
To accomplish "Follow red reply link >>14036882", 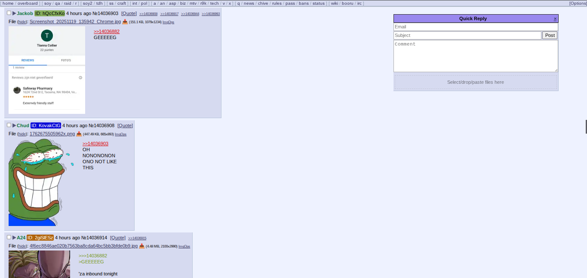I will click(x=107, y=31).
